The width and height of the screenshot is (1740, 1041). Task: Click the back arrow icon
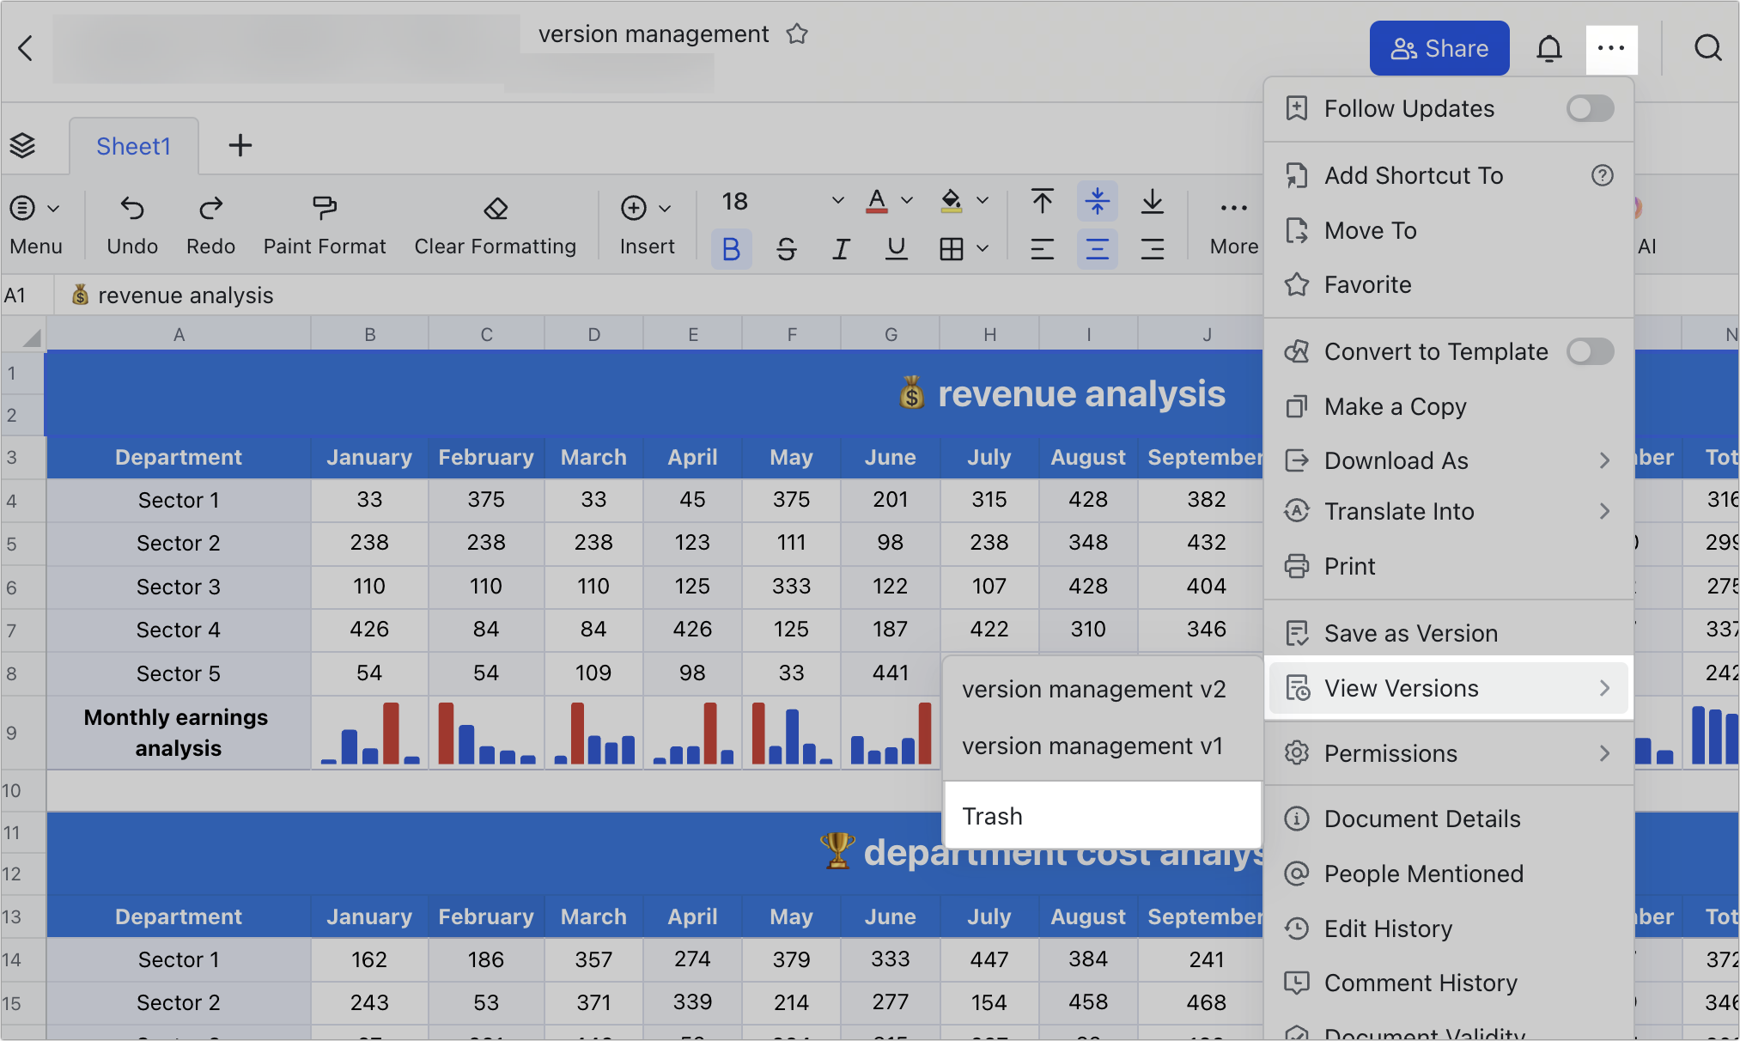26,48
